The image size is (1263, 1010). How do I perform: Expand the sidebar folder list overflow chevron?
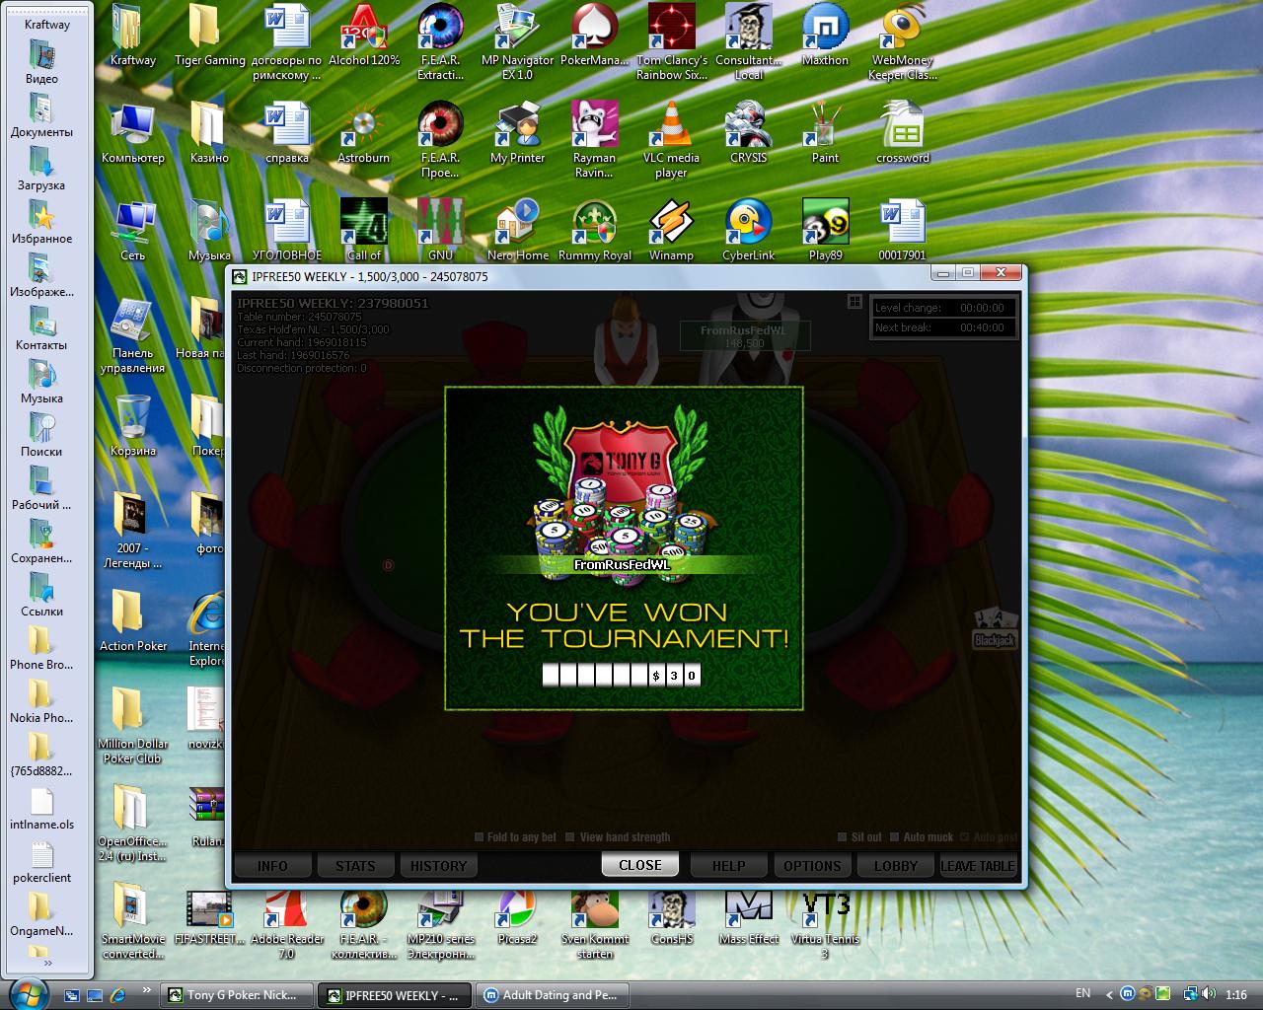tap(47, 964)
